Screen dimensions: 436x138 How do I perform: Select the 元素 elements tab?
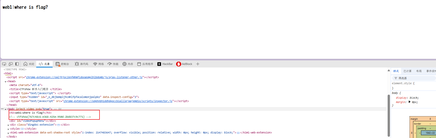pos(44,64)
